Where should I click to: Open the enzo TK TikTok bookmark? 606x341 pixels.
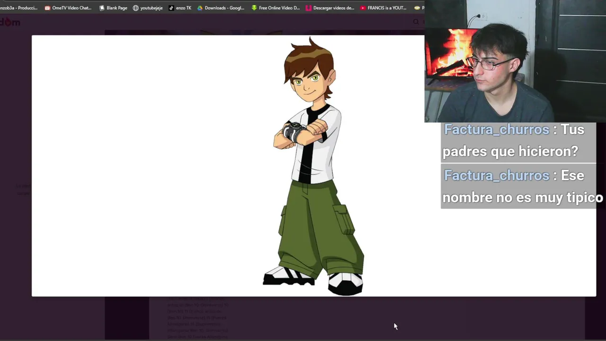180,8
